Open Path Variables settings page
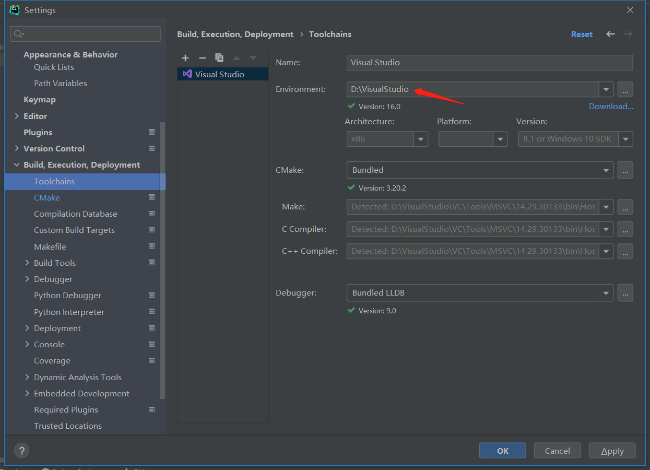This screenshot has width=650, height=470. (x=61, y=83)
